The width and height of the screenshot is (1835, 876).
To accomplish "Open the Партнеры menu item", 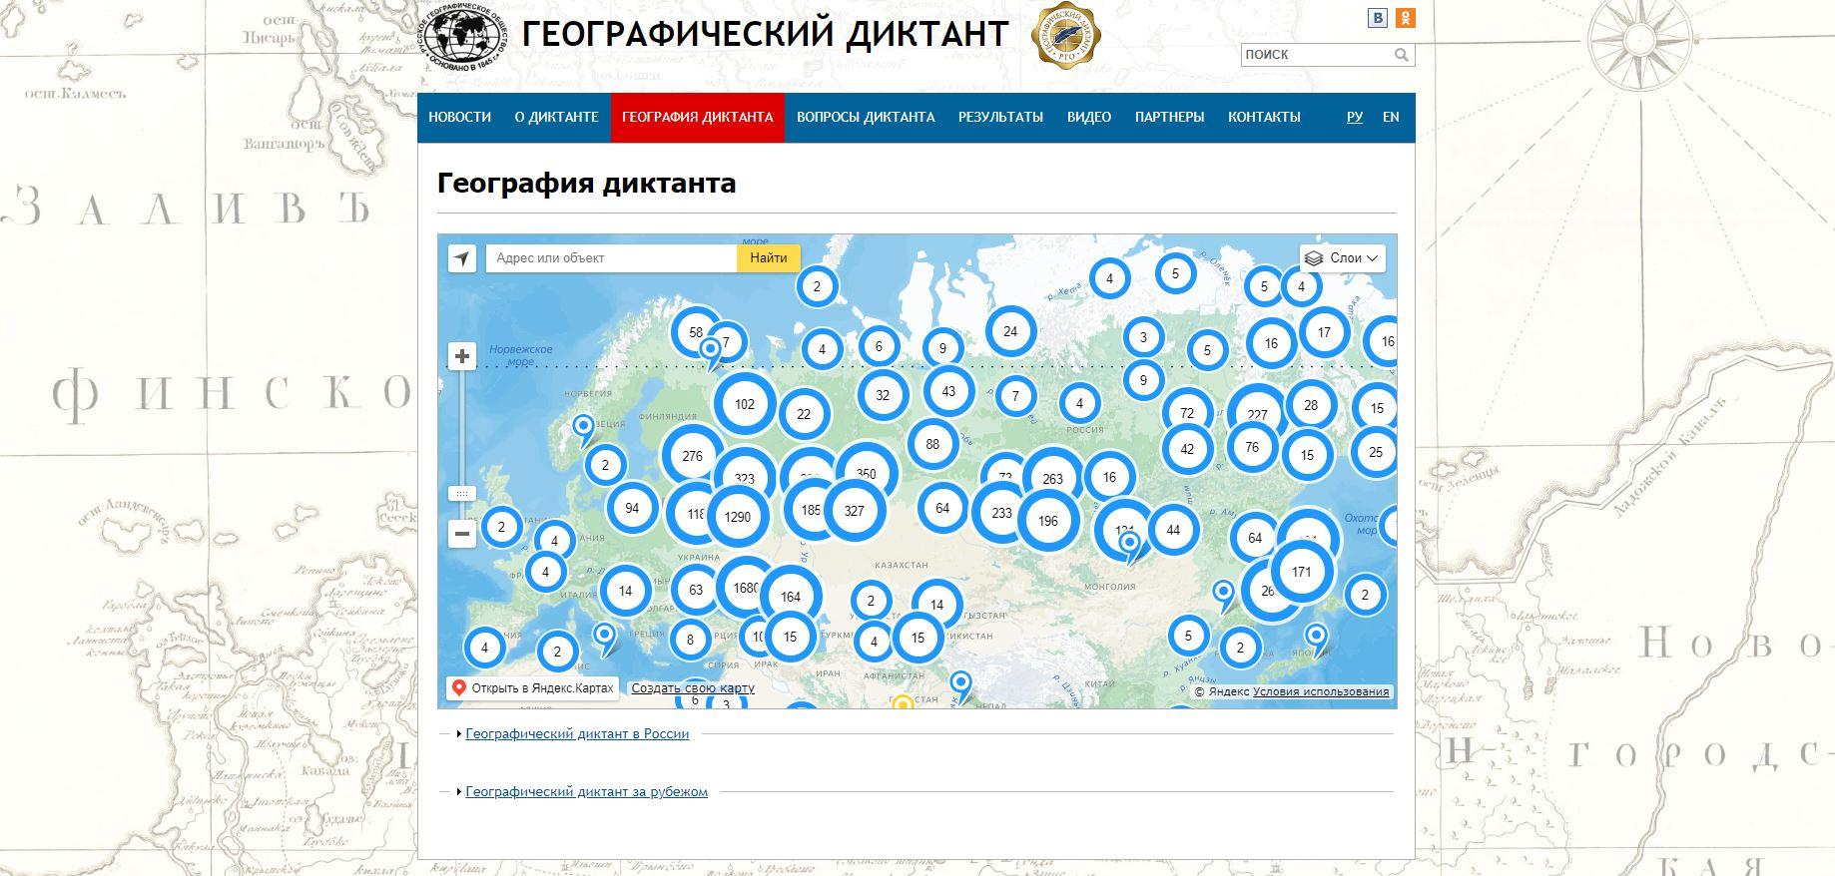I will point(1169,117).
